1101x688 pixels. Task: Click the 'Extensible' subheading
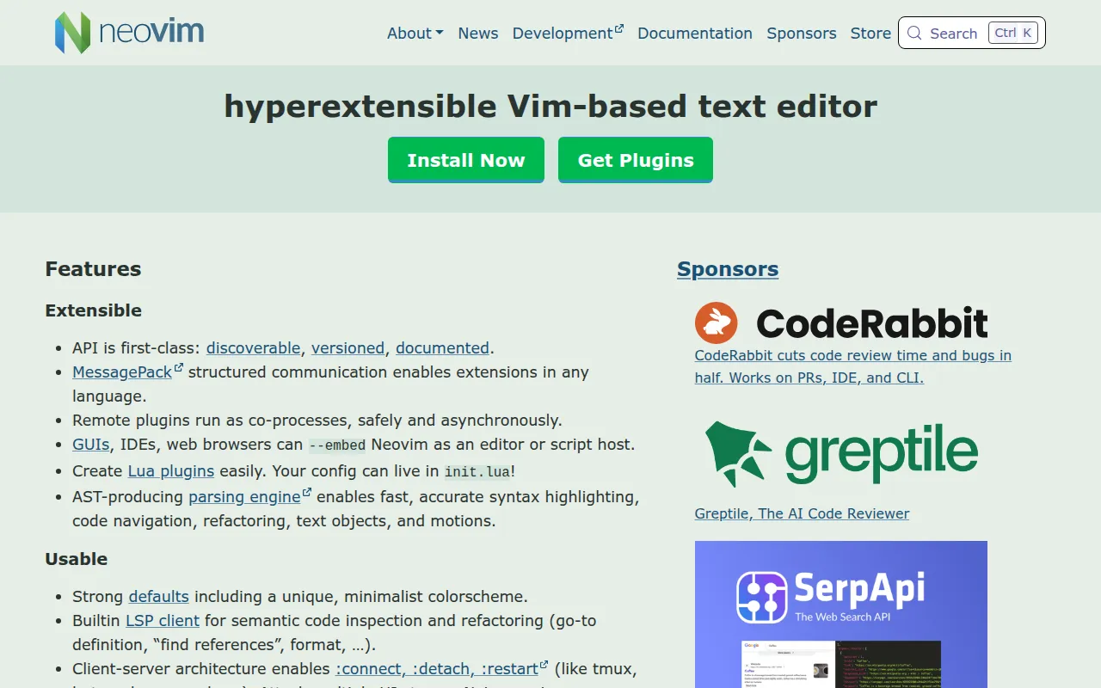(94, 310)
